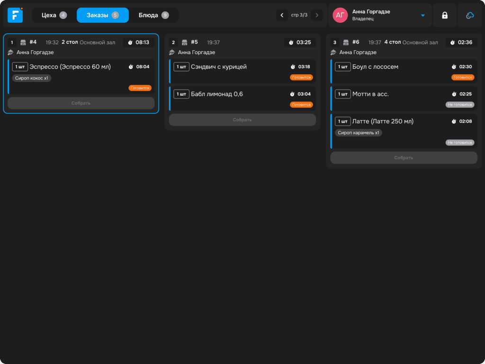Click Собрать button in order #5
The width and height of the screenshot is (485, 364).
(242, 120)
